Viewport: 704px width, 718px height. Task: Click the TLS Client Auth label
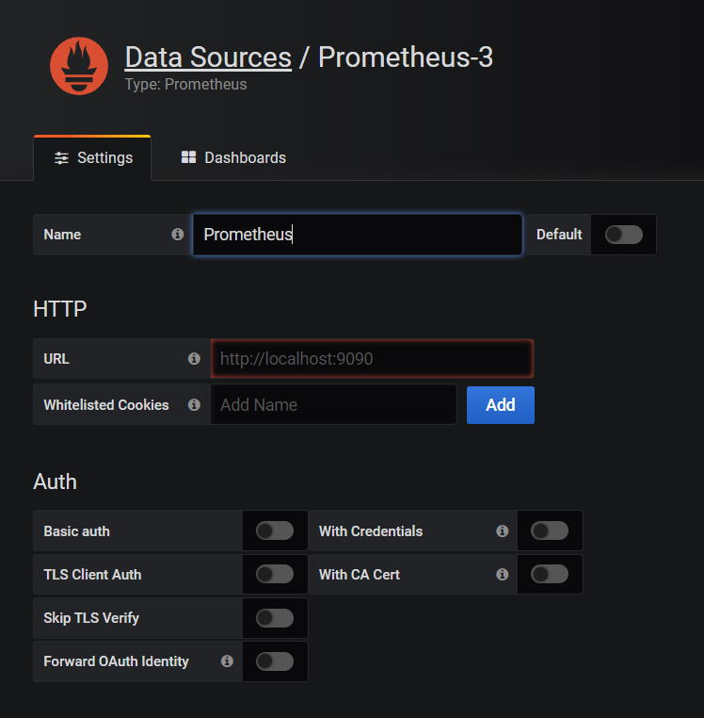92,575
